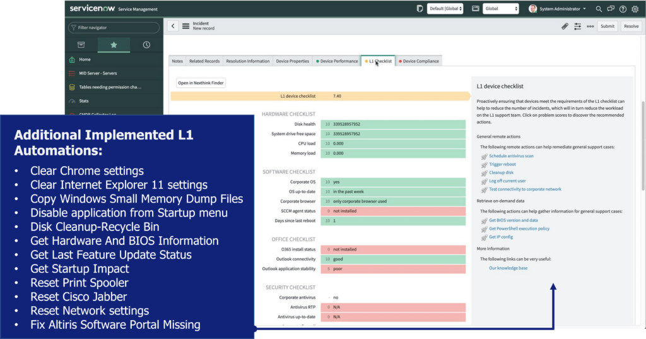This screenshot has height=339, width=646.
Task: Click the Corporate browser score row
Action: pos(393,201)
